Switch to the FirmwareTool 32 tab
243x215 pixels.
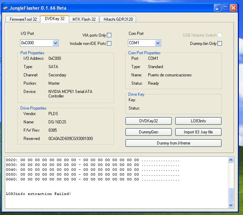[x=22, y=19]
